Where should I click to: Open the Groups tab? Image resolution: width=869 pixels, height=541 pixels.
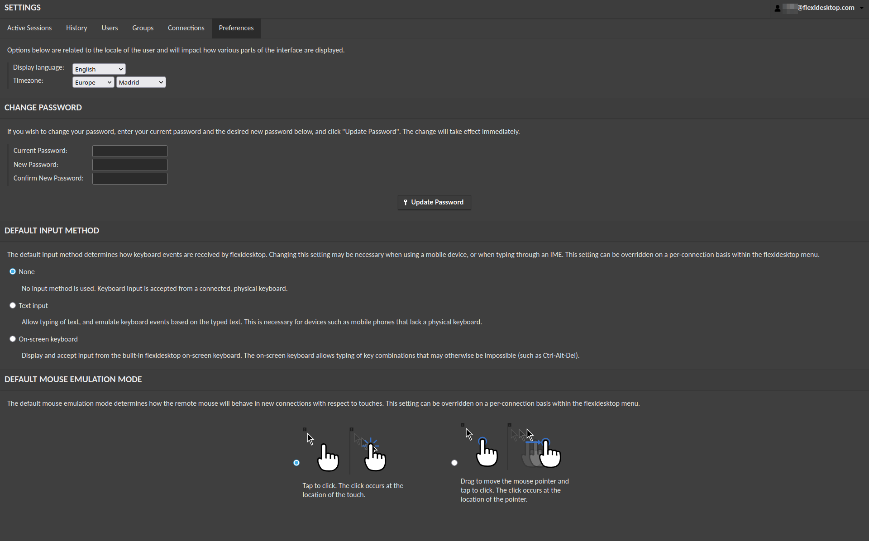coord(143,28)
